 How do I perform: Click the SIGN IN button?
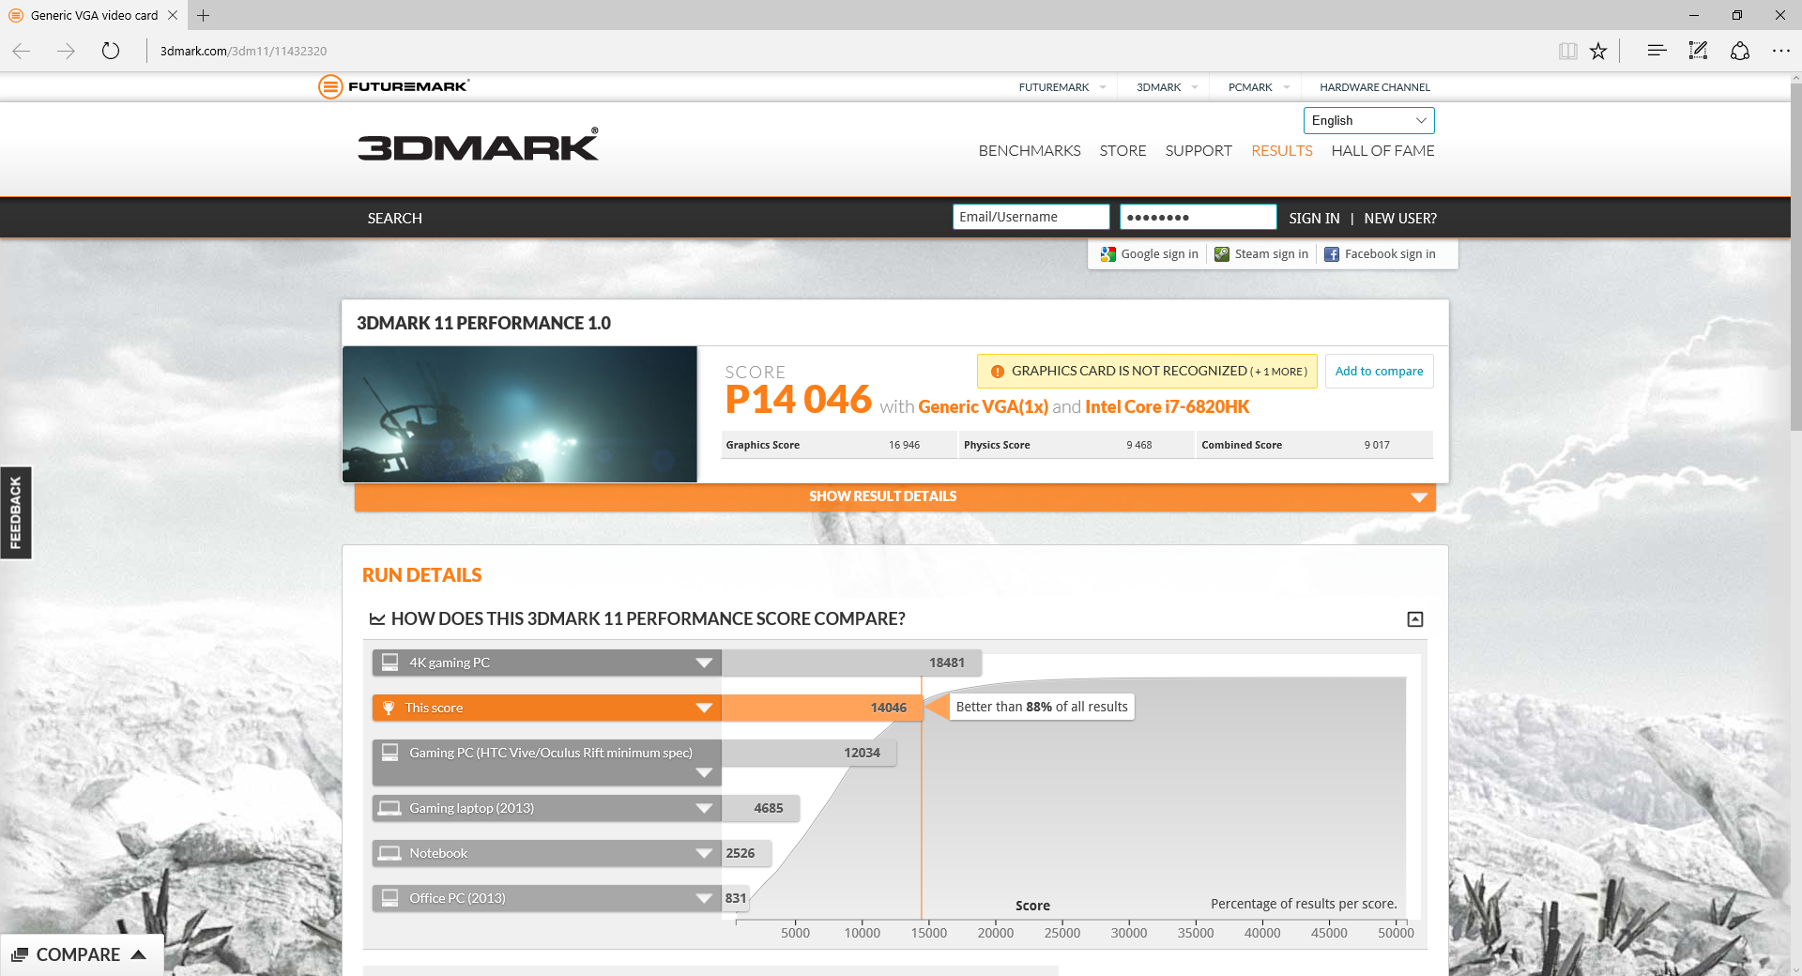pyautogui.click(x=1314, y=218)
